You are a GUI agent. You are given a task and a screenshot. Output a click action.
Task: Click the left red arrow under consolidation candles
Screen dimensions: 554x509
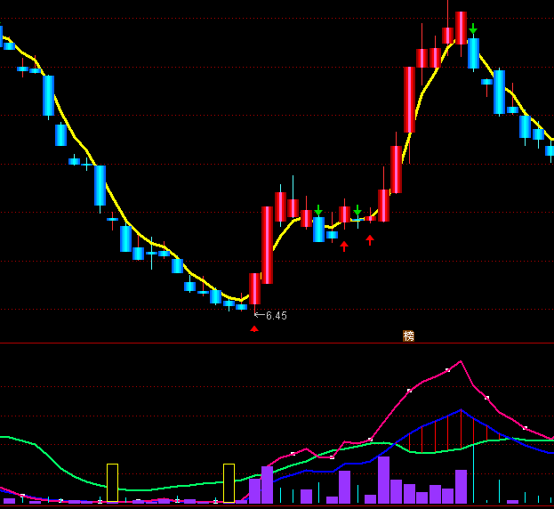344,246
